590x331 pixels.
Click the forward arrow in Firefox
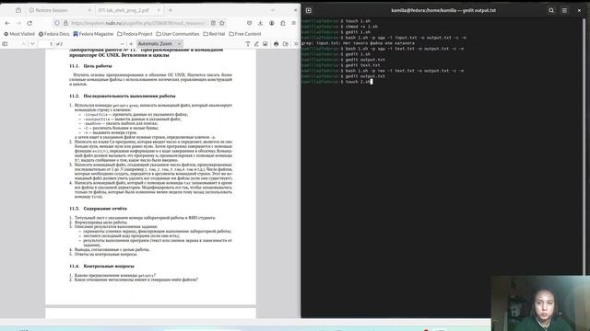18,23
